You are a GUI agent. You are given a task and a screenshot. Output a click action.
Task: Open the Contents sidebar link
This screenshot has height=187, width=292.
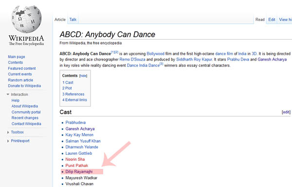15,62
